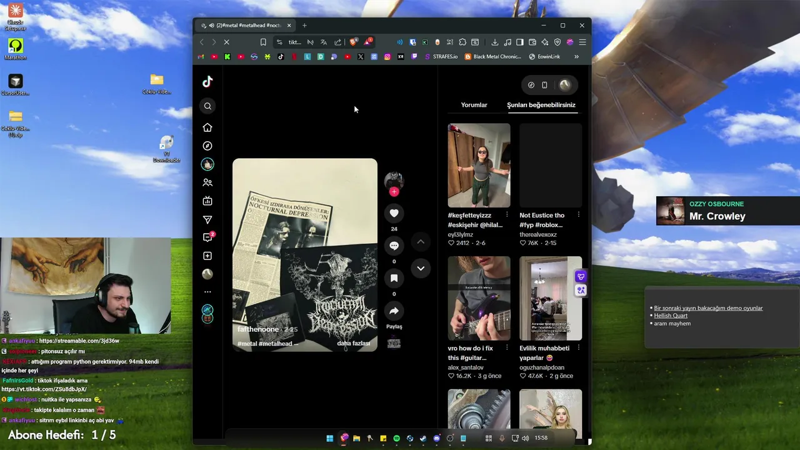Toggle the bookmark save icon on video

coord(394,278)
